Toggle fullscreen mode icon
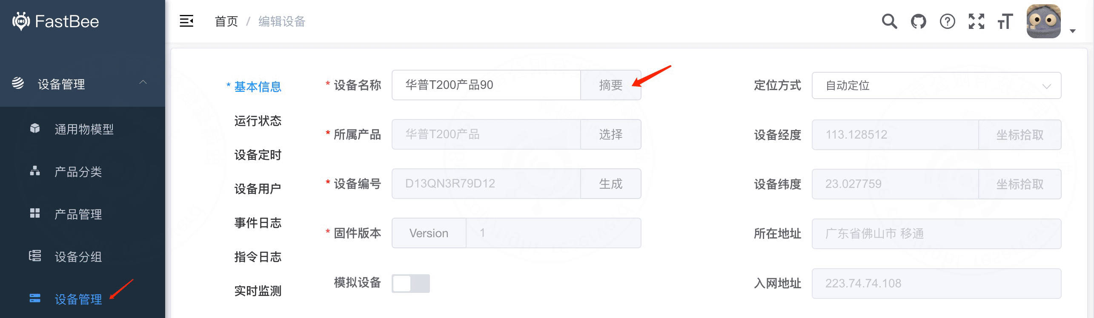Screen dimensions: 1094x318 click(x=976, y=21)
